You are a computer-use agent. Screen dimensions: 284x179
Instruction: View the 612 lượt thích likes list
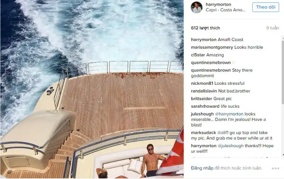206,28
